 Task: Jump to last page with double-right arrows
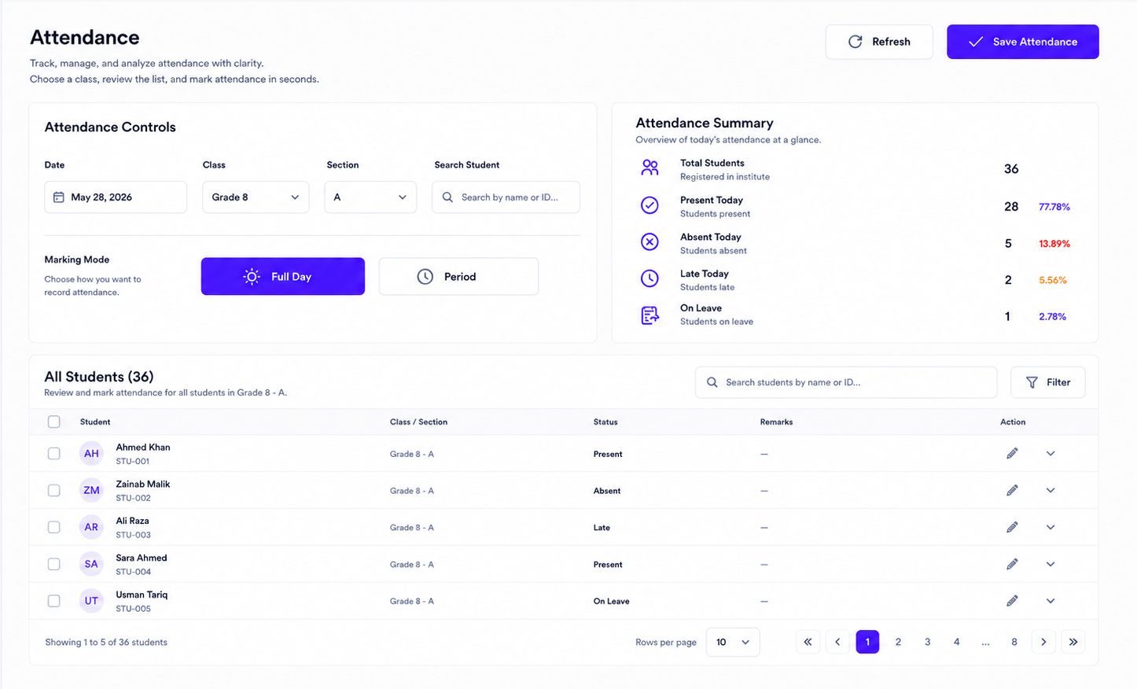pyautogui.click(x=1073, y=642)
